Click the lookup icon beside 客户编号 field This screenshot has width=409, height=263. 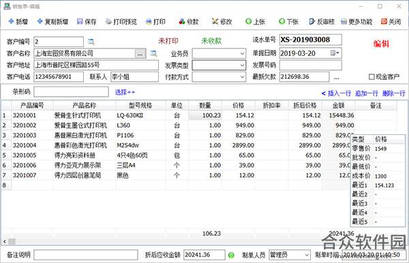[91, 42]
